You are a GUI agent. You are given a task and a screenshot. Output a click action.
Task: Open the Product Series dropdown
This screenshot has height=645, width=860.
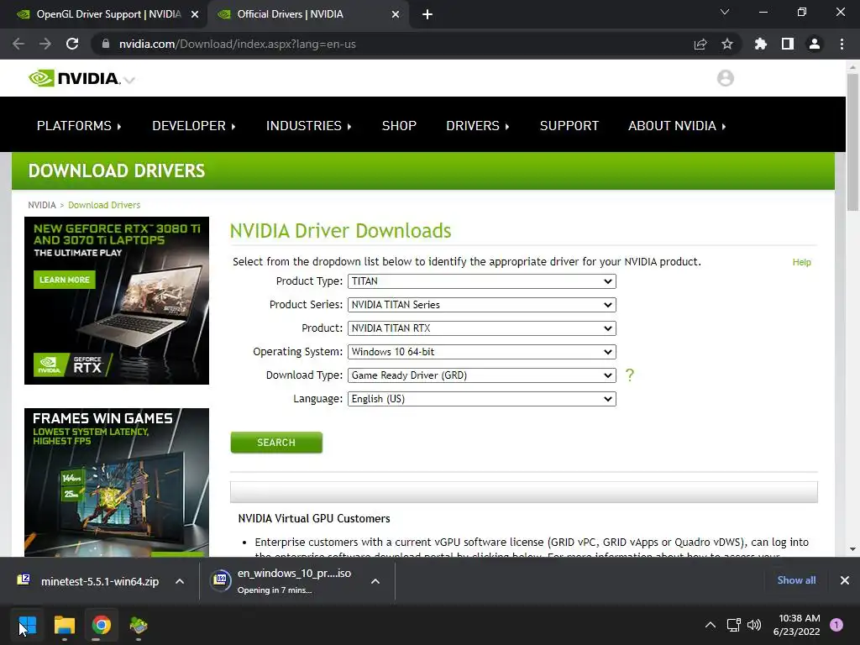point(481,305)
